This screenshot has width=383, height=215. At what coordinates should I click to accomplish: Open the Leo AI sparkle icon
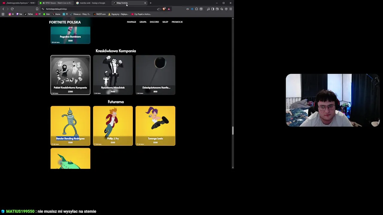point(222,9)
